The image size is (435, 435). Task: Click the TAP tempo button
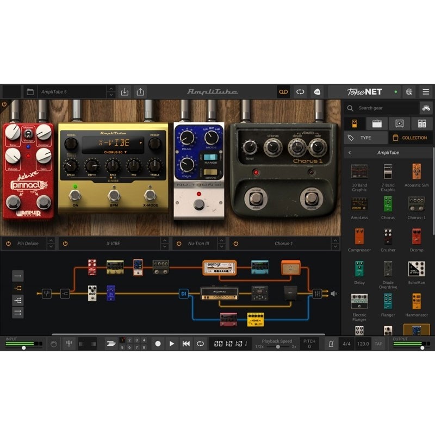pos(378,344)
